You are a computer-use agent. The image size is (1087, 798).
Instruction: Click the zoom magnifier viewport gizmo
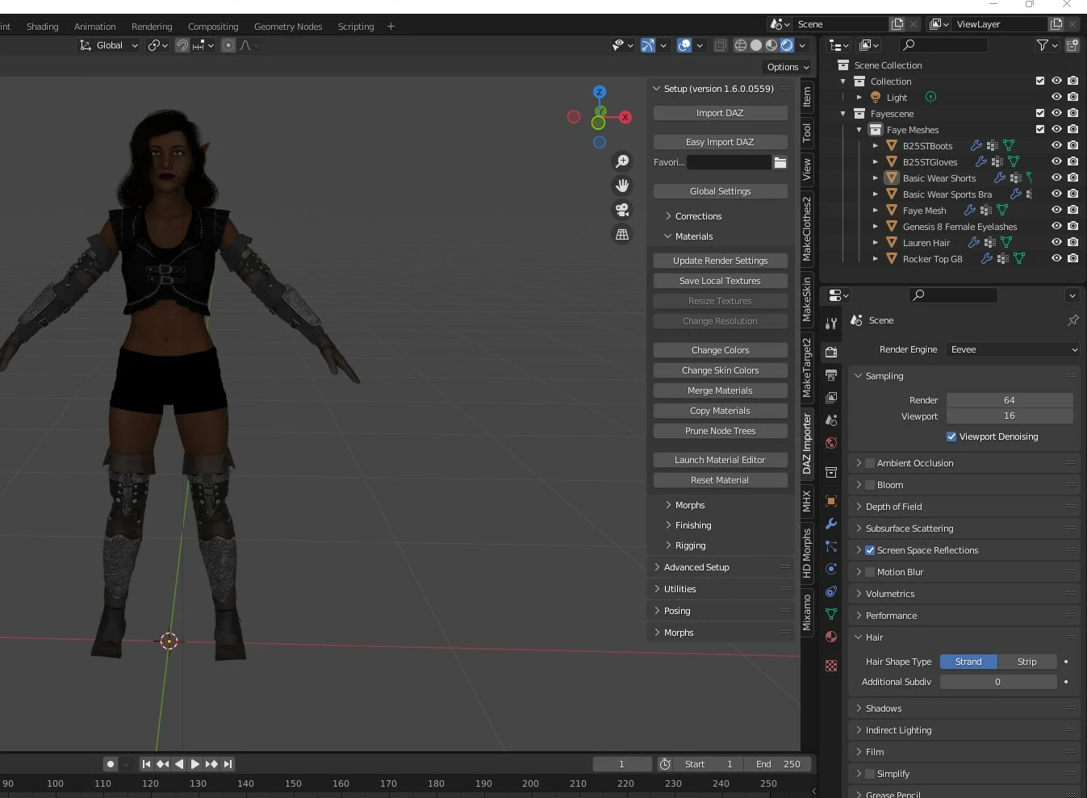(x=622, y=161)
